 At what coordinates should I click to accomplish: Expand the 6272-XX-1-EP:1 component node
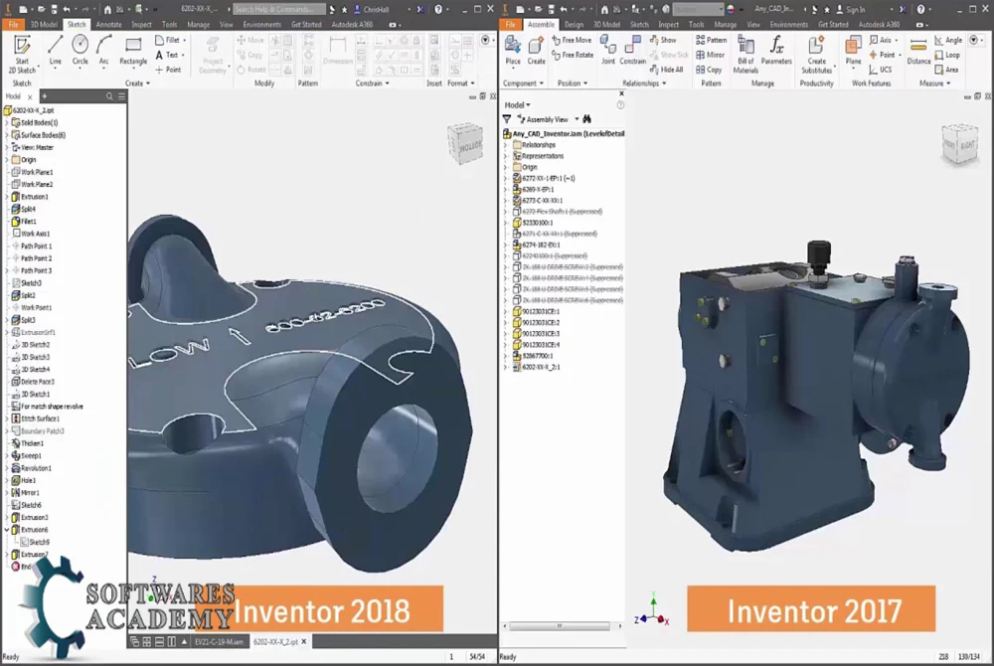point(506,179)
